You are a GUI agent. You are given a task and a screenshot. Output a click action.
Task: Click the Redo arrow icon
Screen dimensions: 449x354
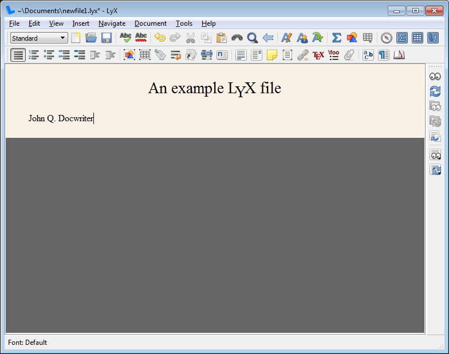click(x=175, y=38)
